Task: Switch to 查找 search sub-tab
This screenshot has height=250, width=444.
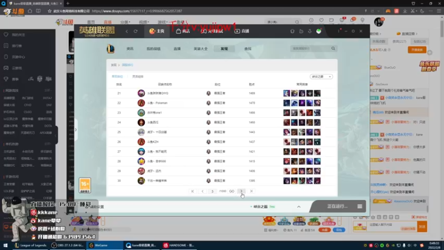Action: 248,49
